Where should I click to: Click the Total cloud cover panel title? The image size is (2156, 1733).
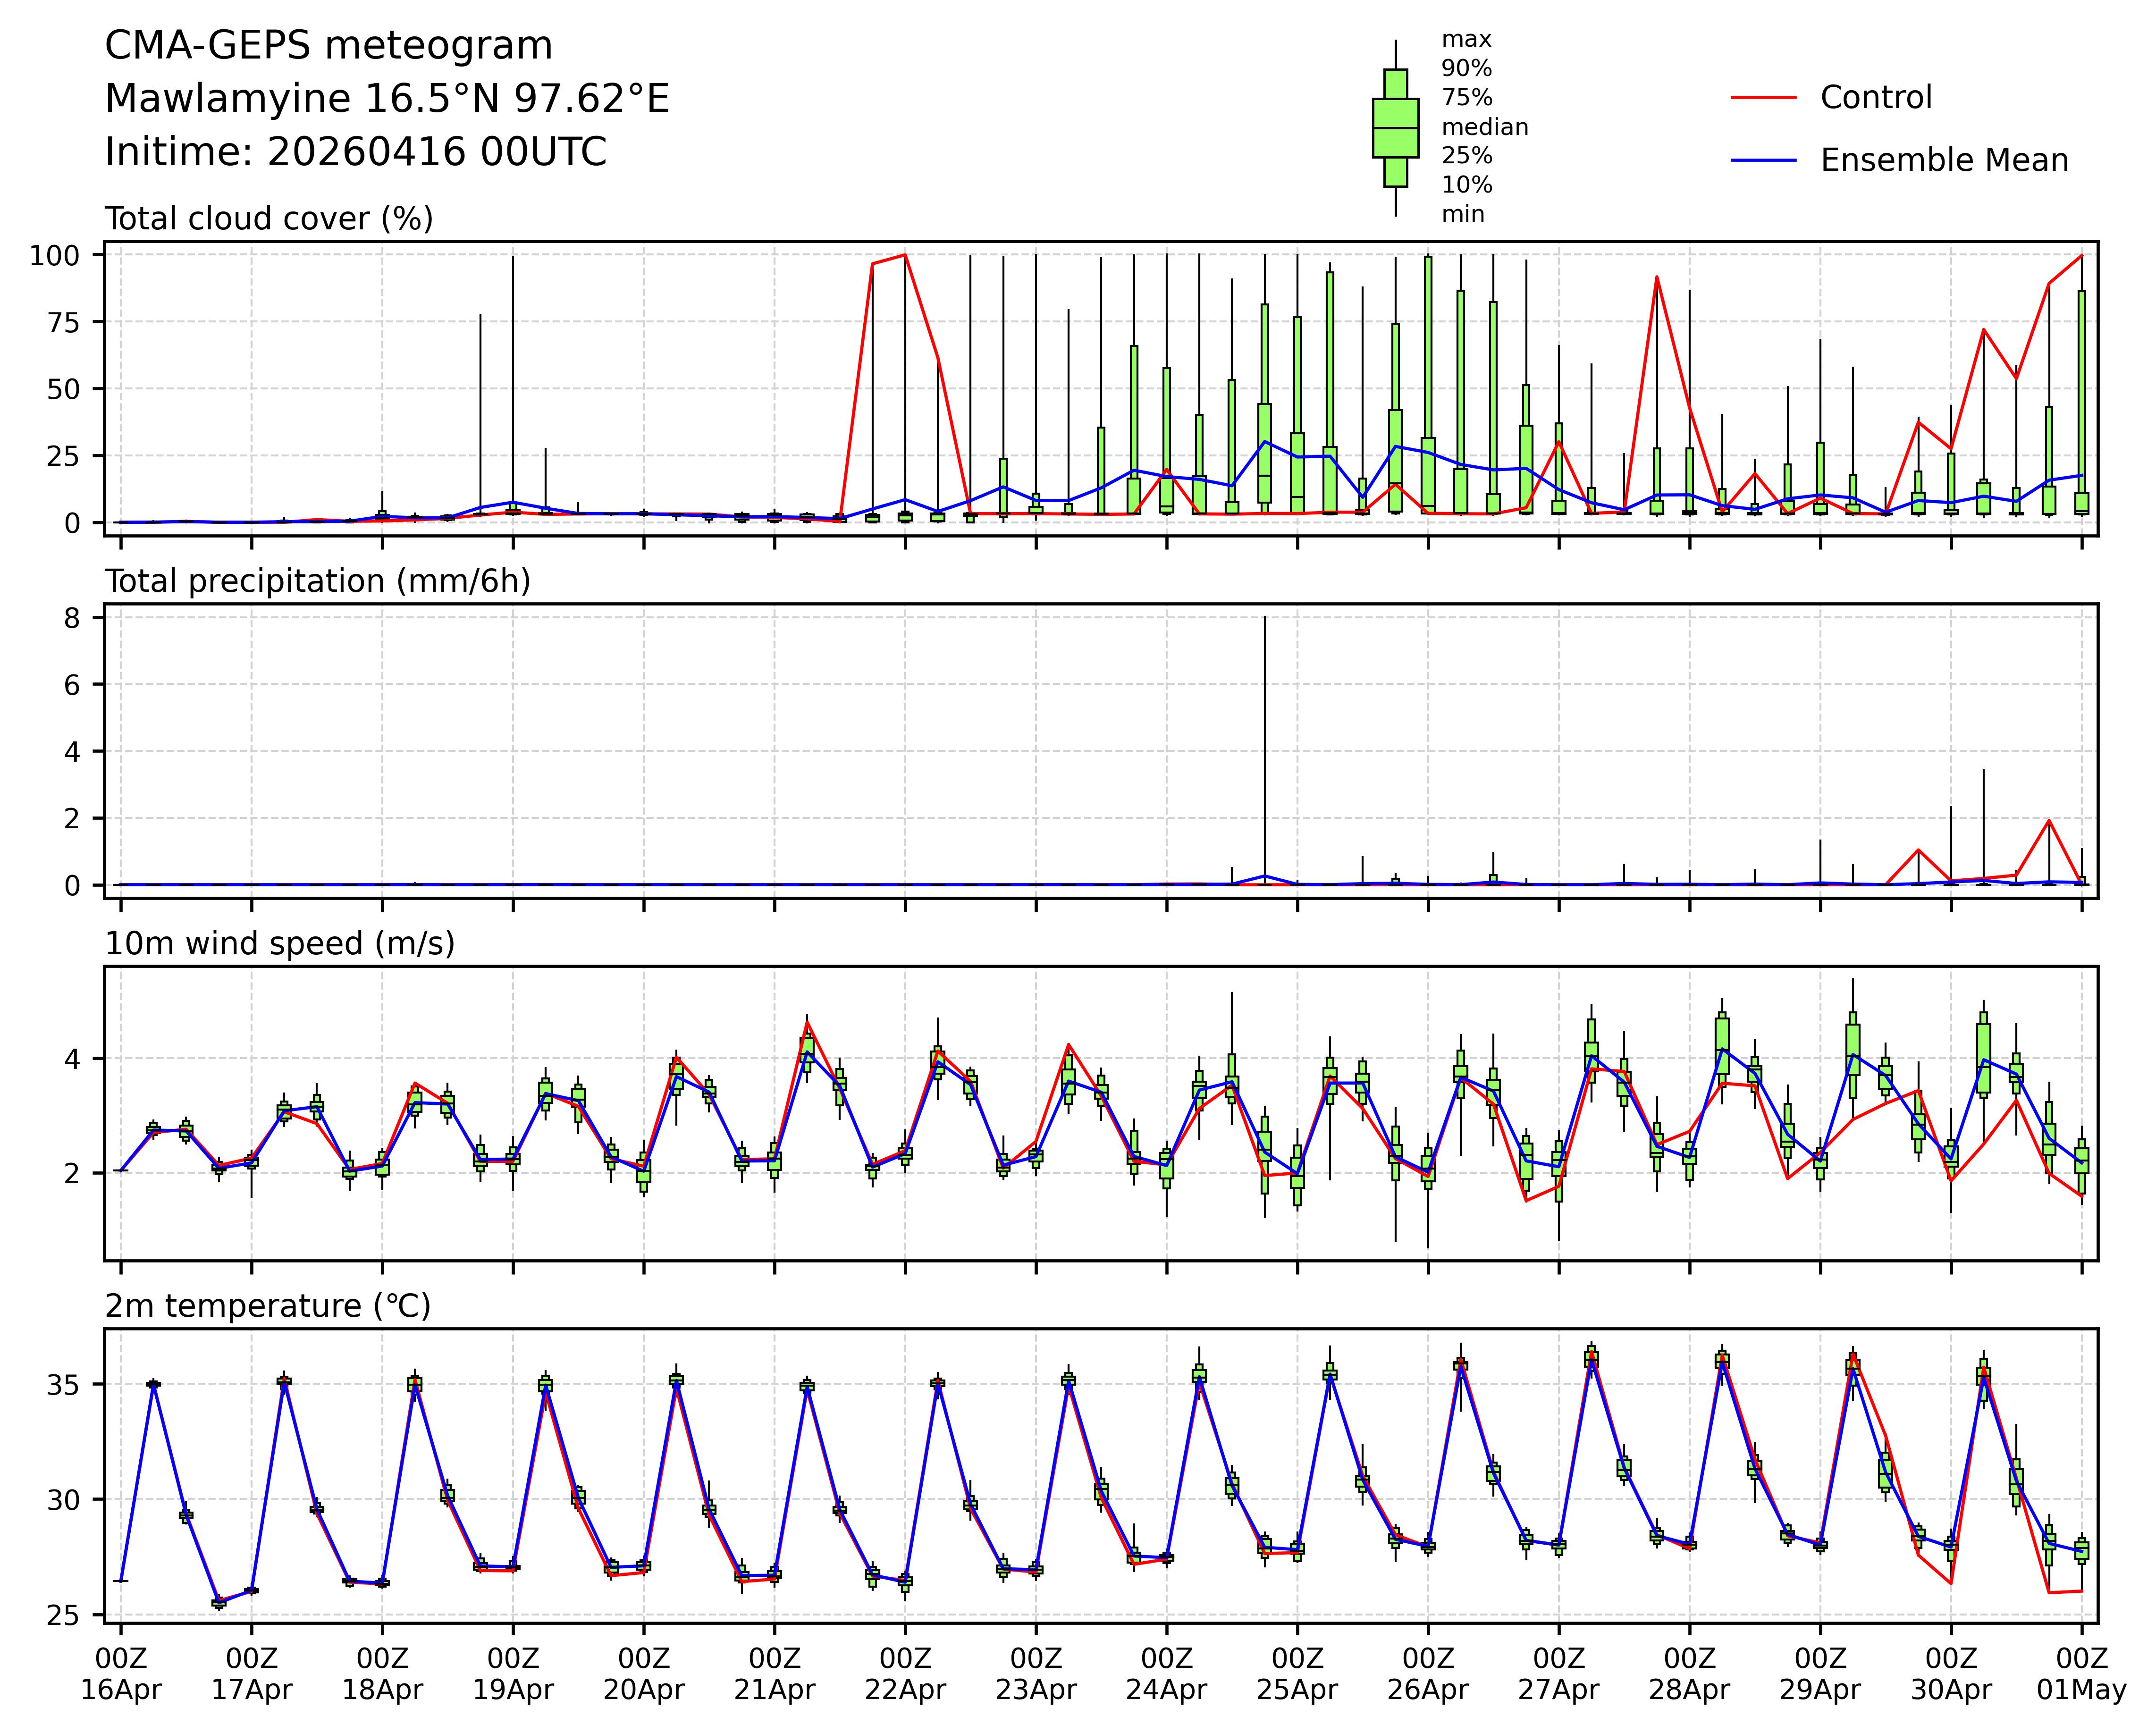point(269,219)
